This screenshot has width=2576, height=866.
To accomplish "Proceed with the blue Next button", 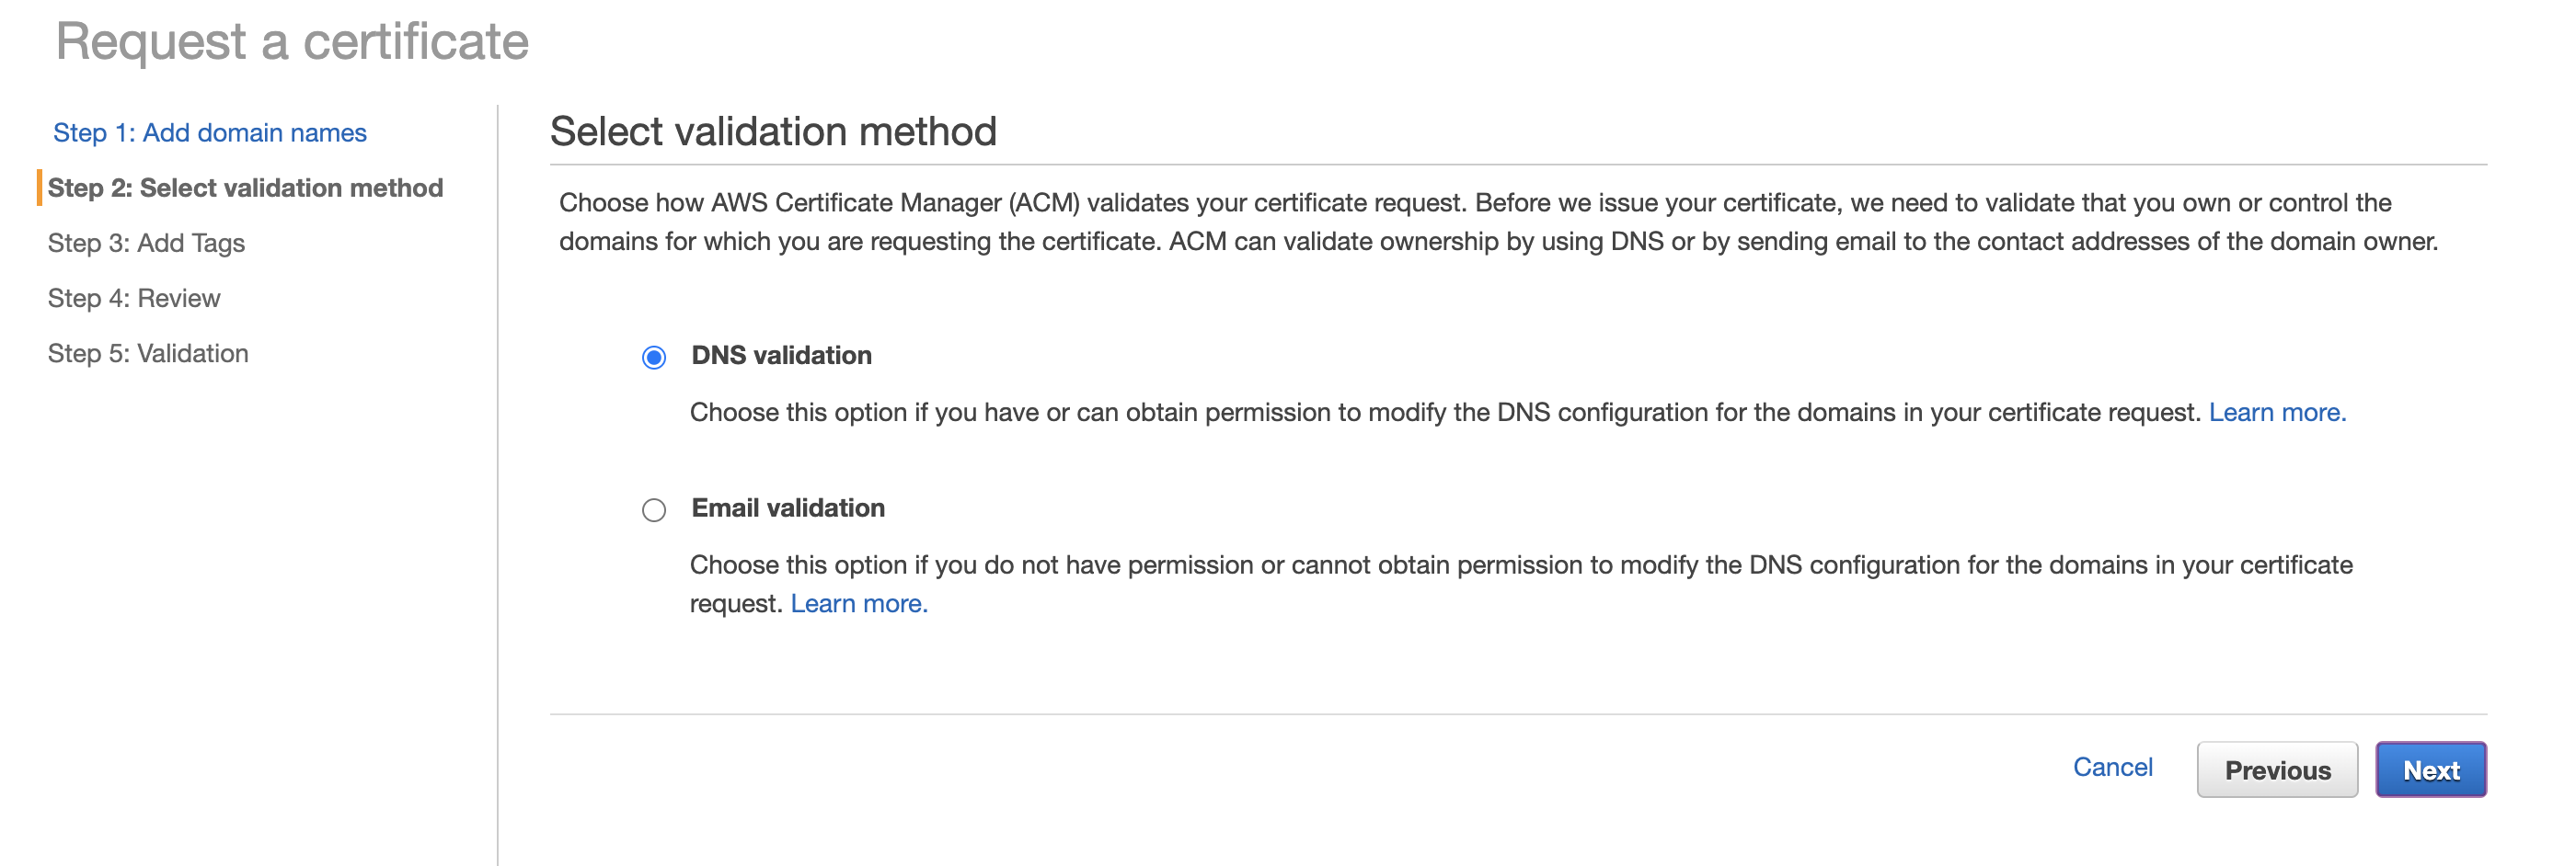I will point(2430,770).
